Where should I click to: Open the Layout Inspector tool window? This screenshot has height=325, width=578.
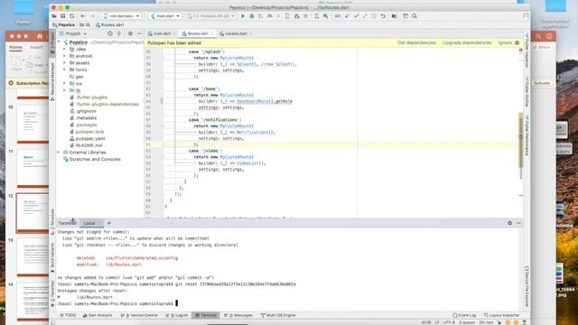click(502, 315)
